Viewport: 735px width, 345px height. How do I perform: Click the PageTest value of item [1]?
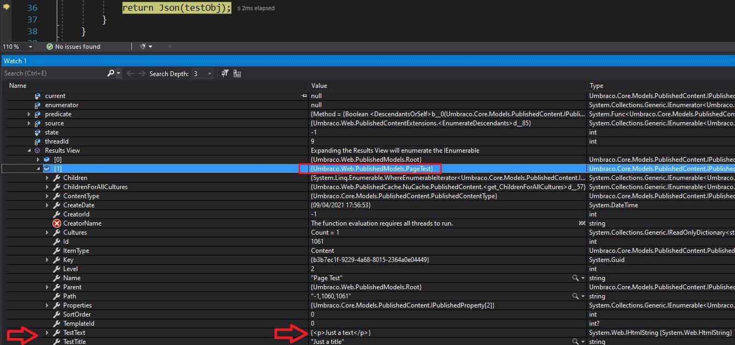372,169
